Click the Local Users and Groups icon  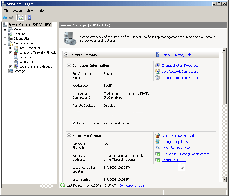[16, 66]
